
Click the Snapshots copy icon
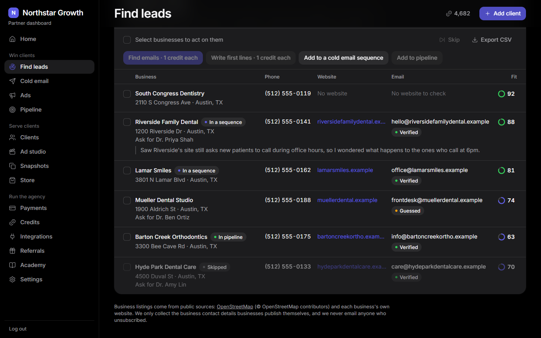pos(12,166)
